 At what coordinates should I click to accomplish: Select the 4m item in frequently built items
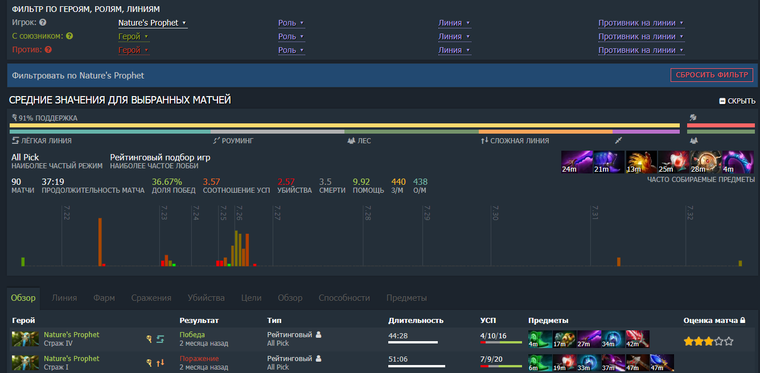(x=738, y=162)
